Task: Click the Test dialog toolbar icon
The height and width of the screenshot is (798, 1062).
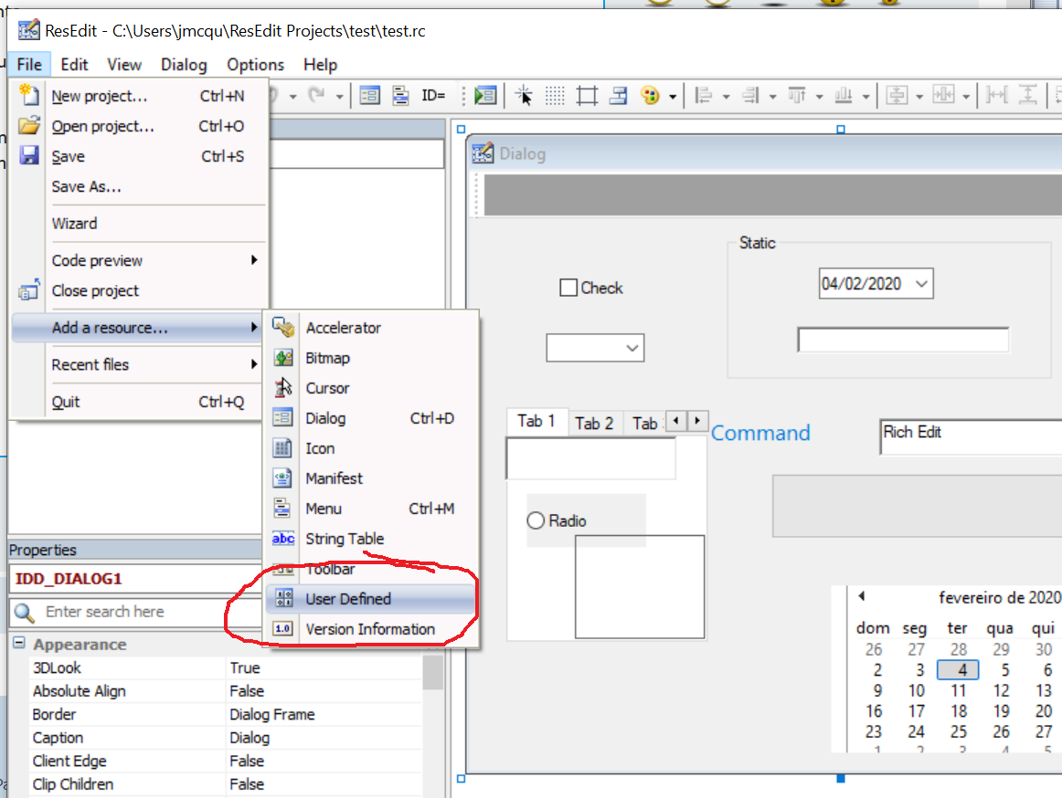Action: click(485, 95)
